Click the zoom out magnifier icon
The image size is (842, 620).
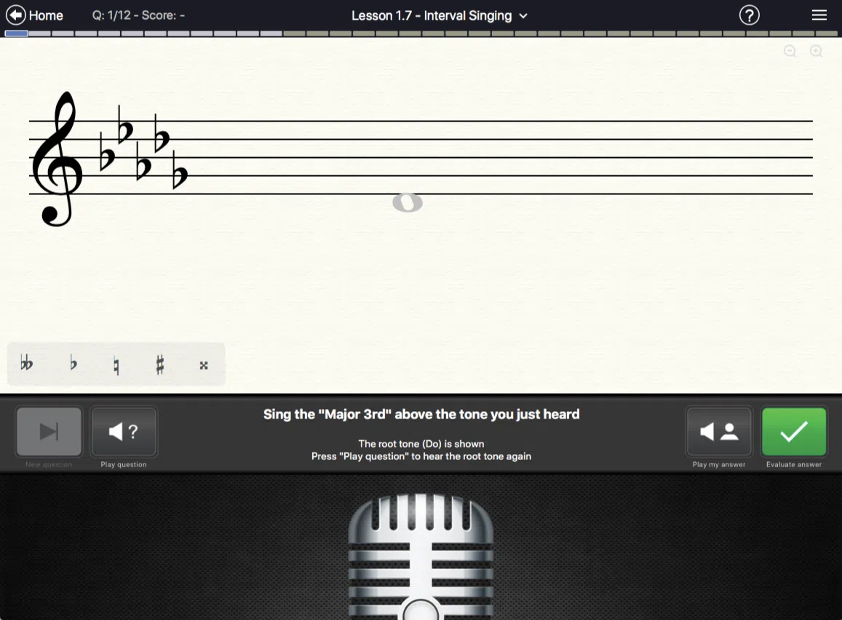point(790,51)
